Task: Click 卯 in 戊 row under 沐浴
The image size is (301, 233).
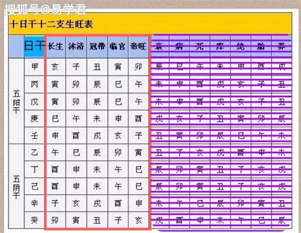Action: point(76,102)
